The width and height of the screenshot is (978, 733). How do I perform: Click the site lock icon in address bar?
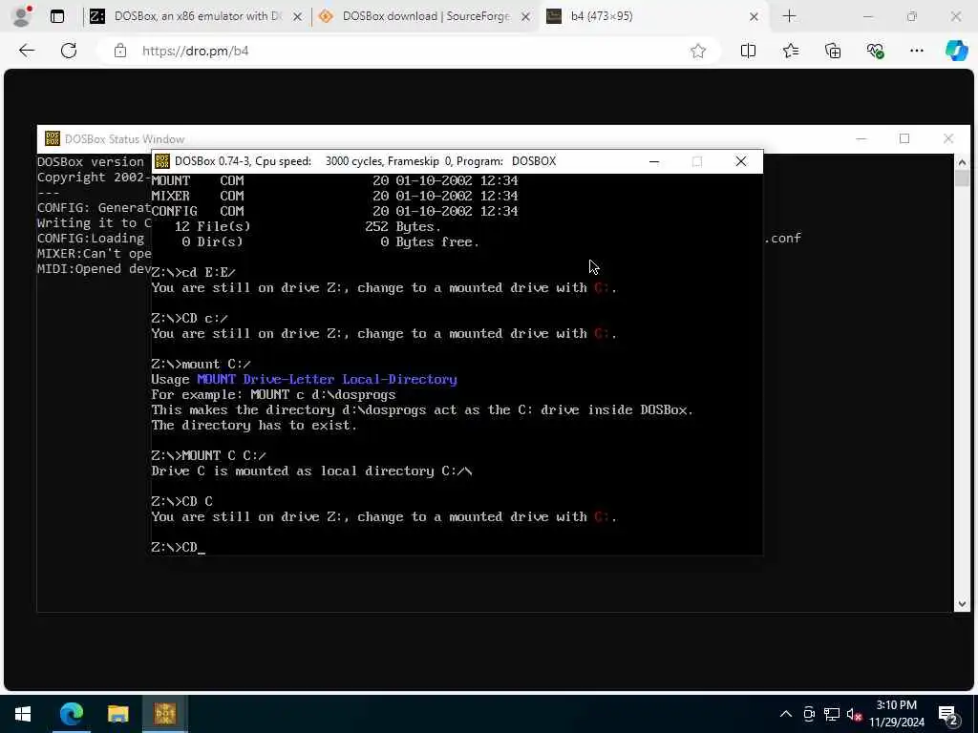tap(120, 52)
